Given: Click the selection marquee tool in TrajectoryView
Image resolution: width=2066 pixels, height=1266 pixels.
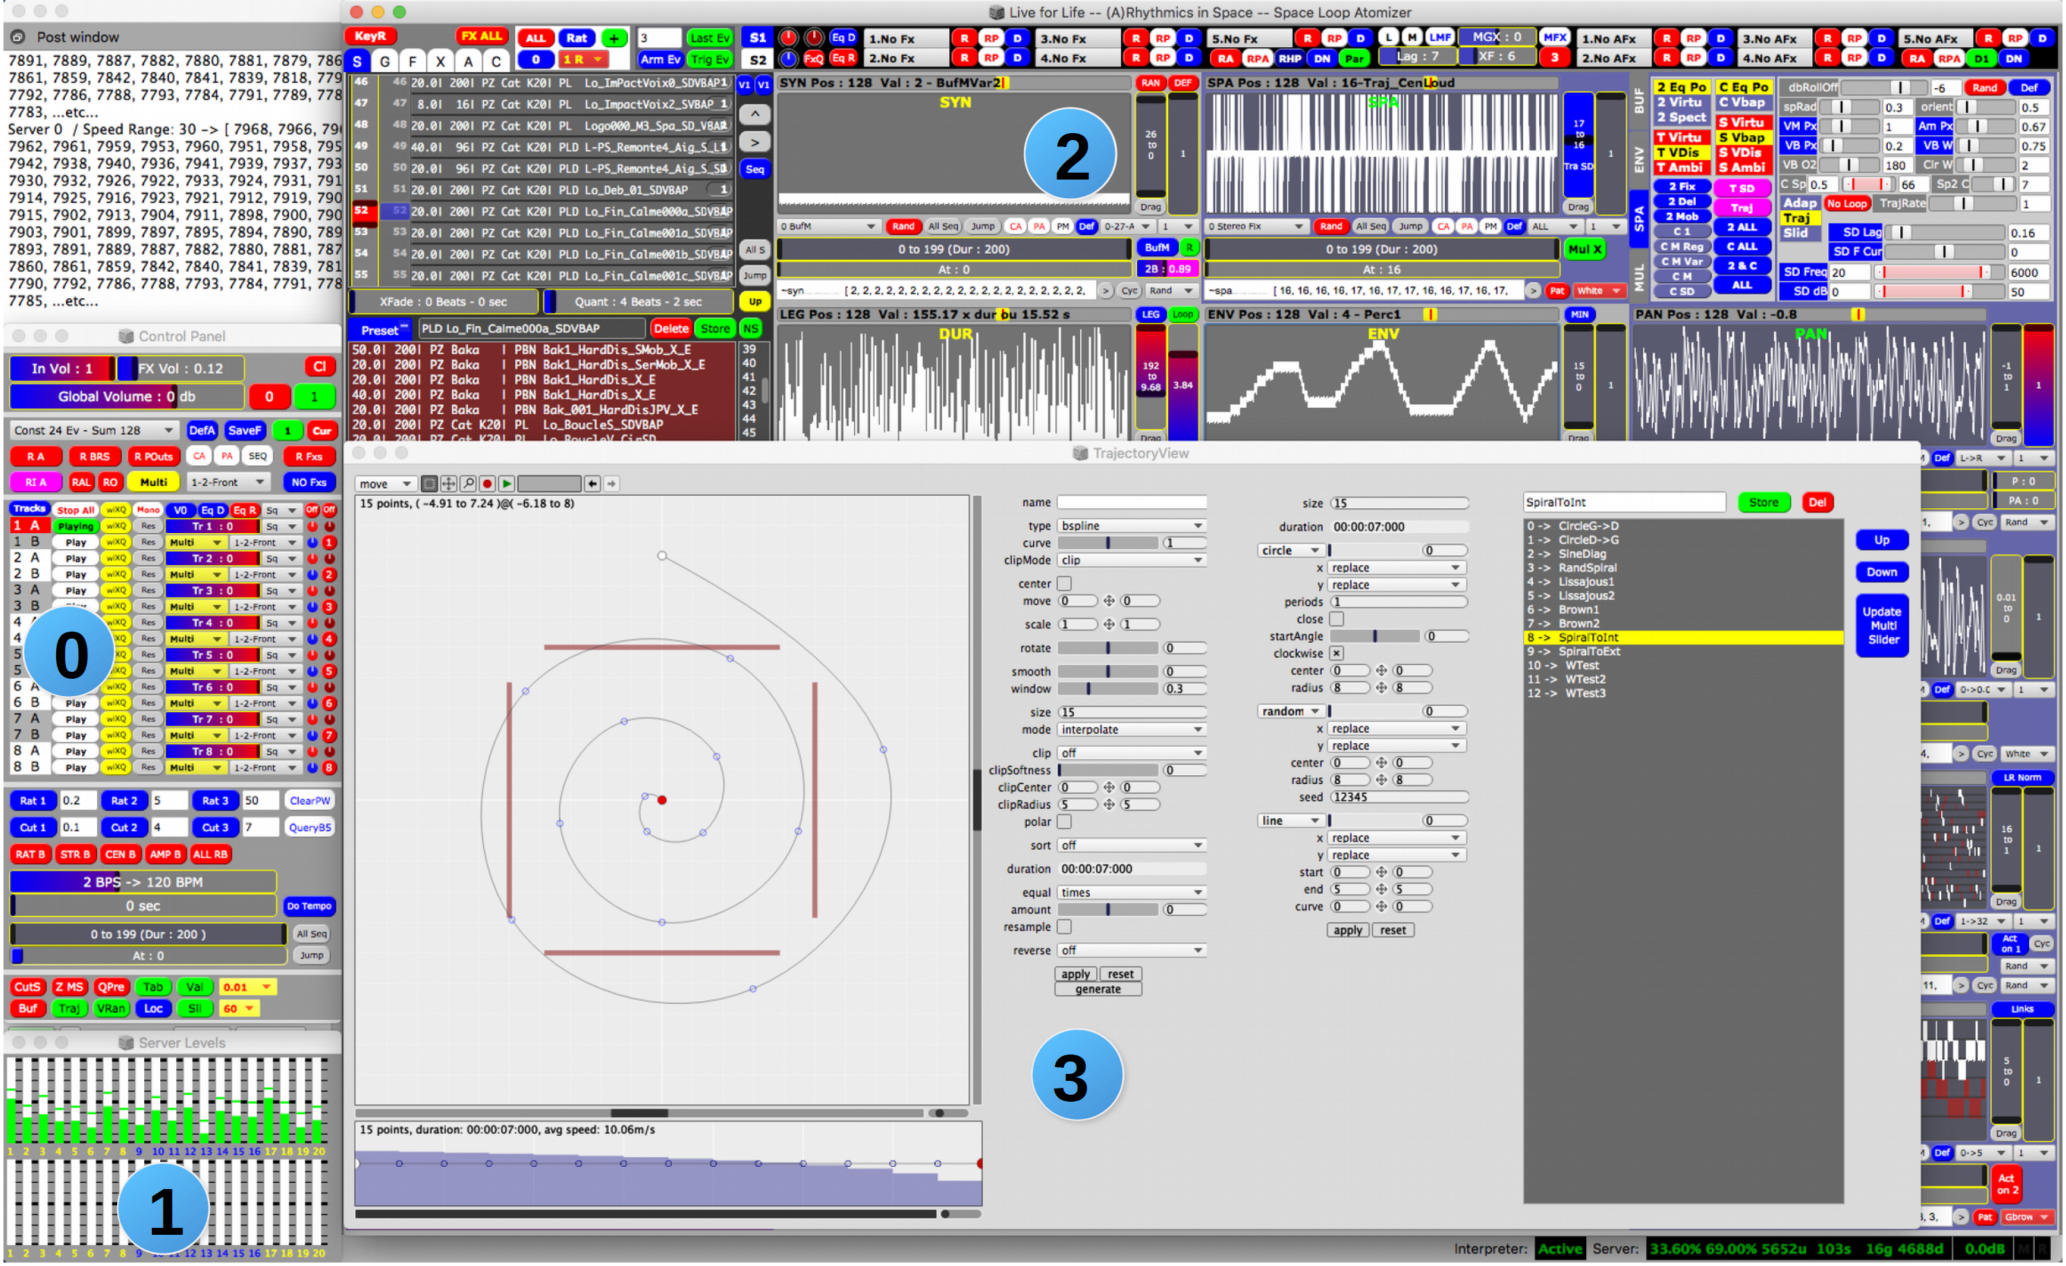Looking at the screenshot, I should tap(429, 484).
